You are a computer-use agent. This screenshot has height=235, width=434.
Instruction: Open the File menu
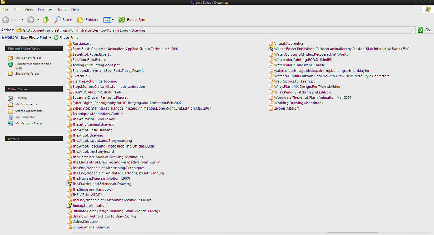pyautogui.click(x=5, y=9)
